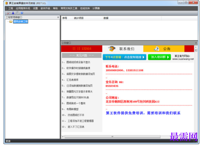
Task: Click the 联系电话 label
Action: coord(112,66)
